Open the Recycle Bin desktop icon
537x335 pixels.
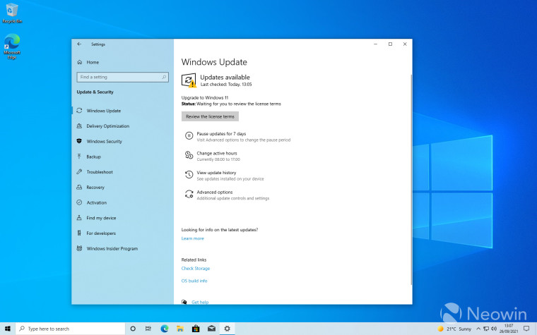(x=12, y=13)
